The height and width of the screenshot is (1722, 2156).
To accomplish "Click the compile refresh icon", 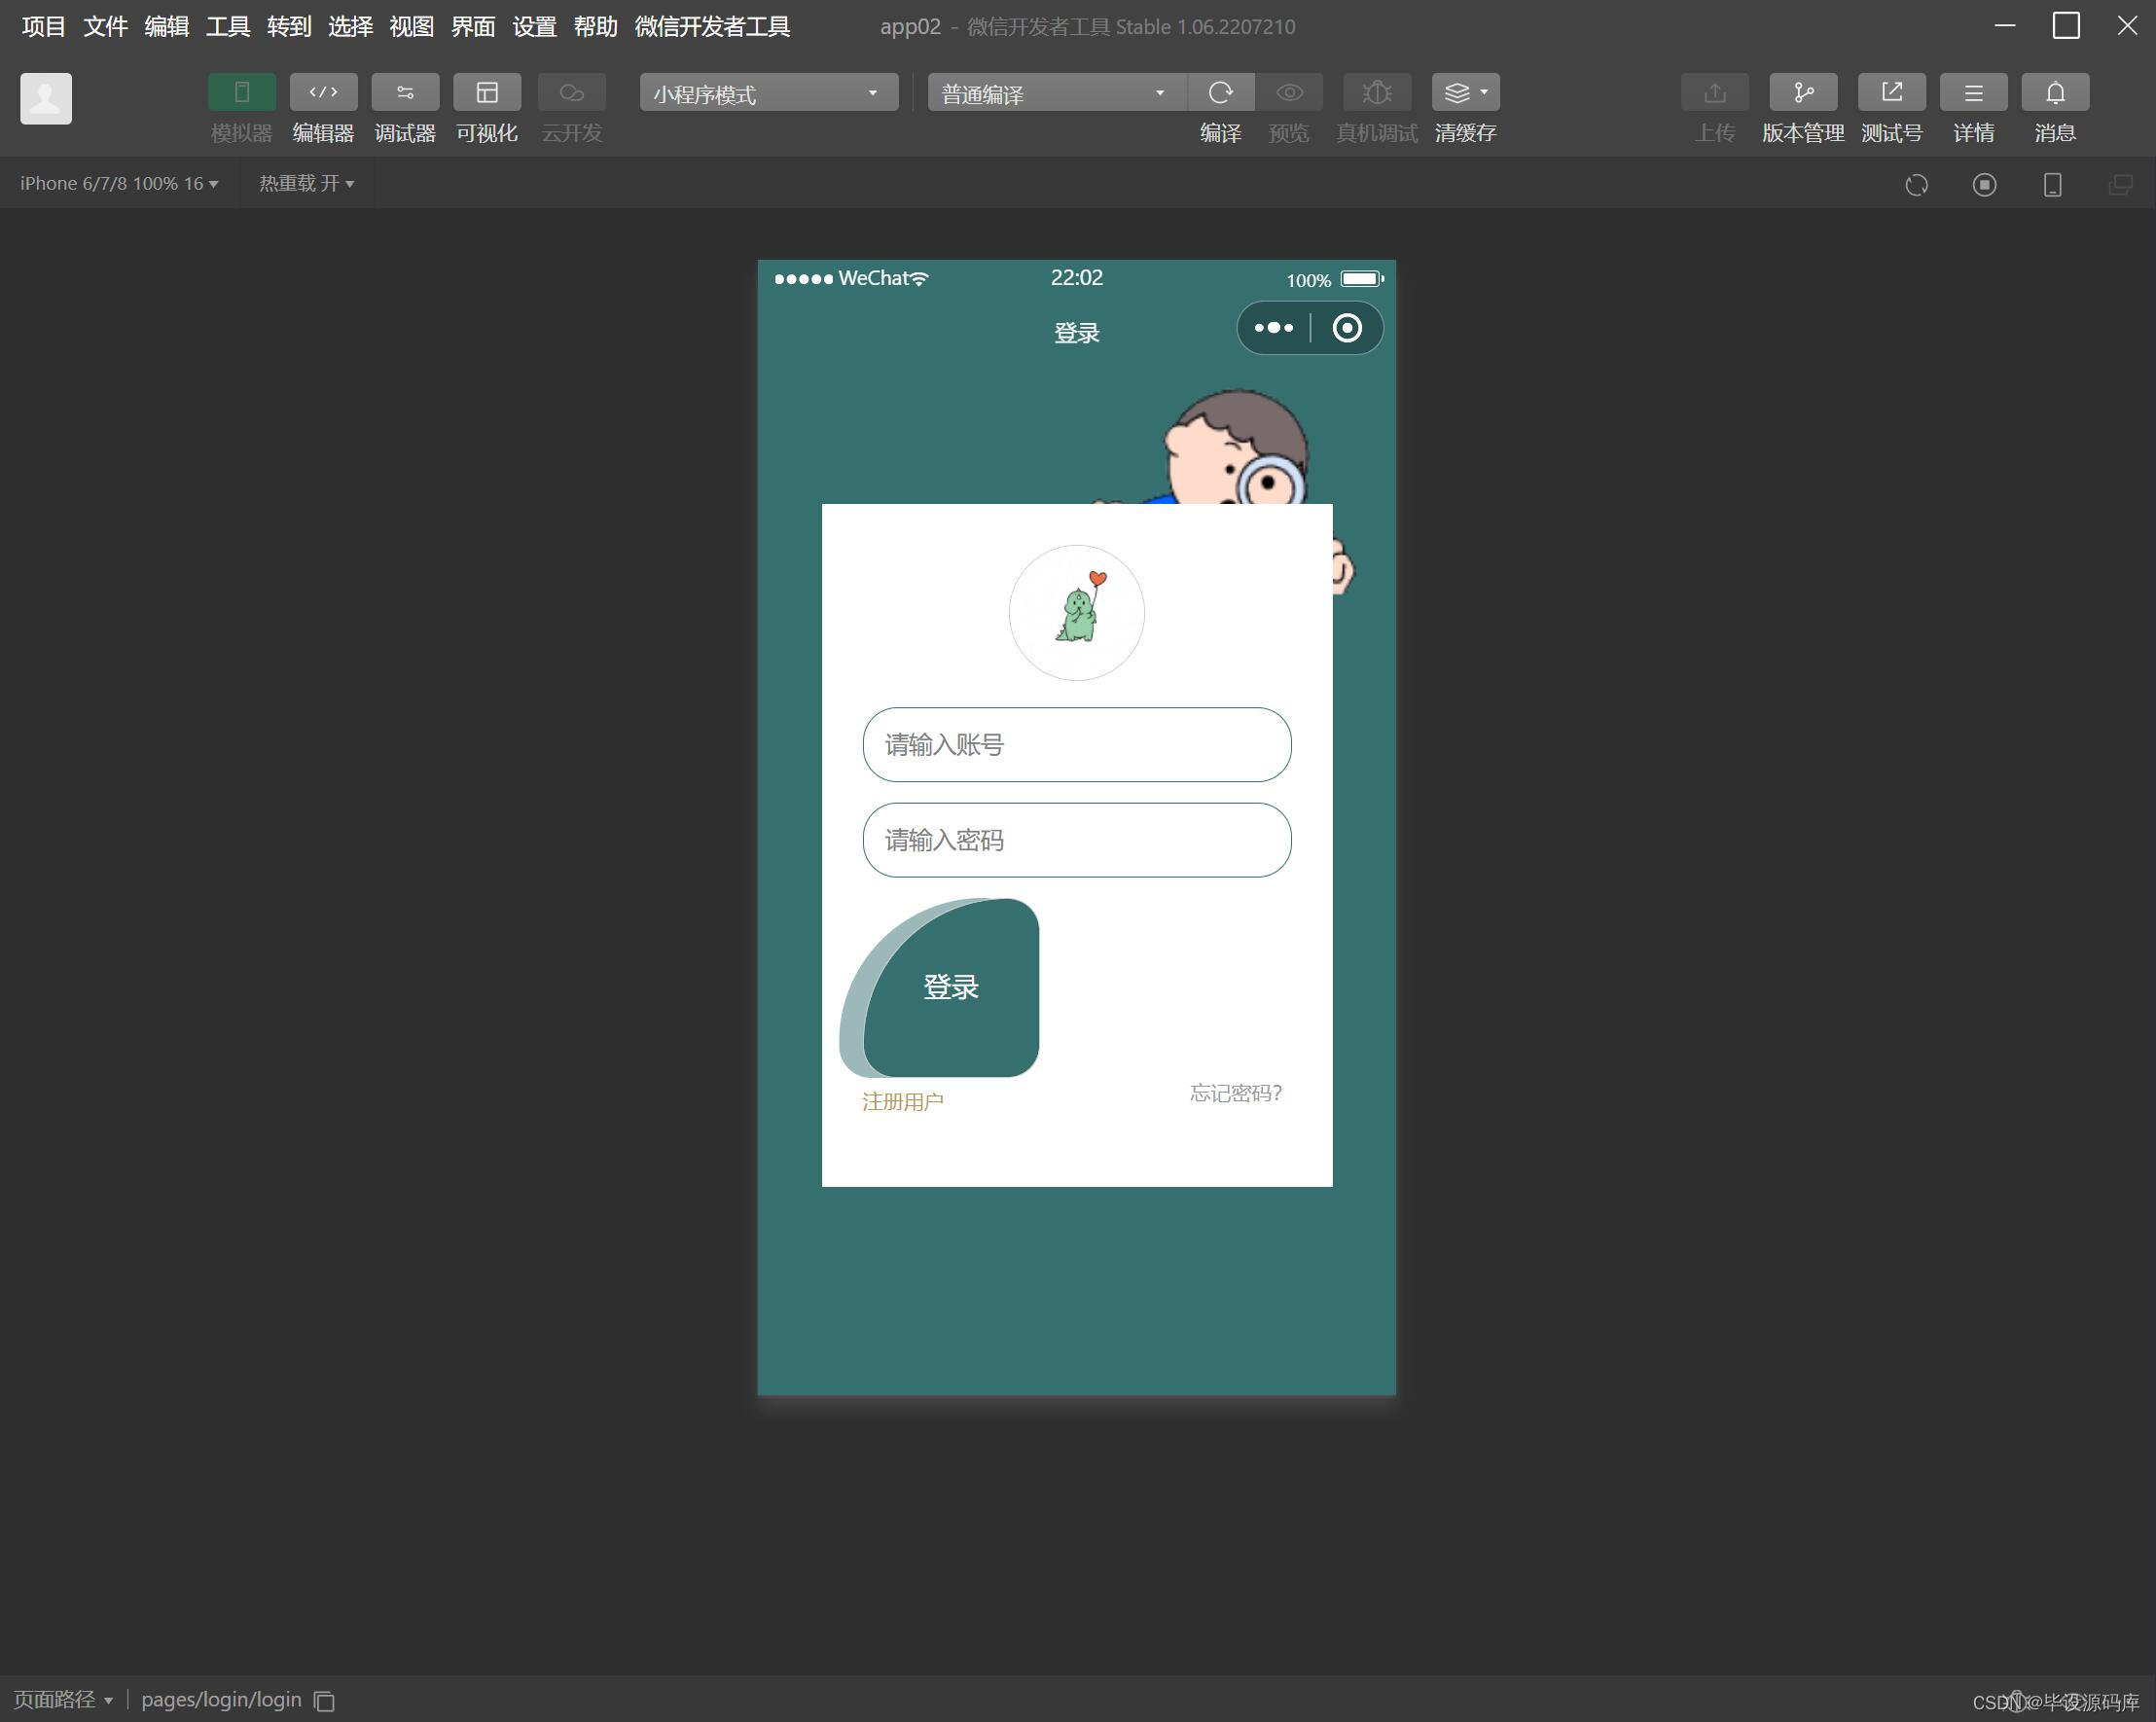I will click(1220, 93).
